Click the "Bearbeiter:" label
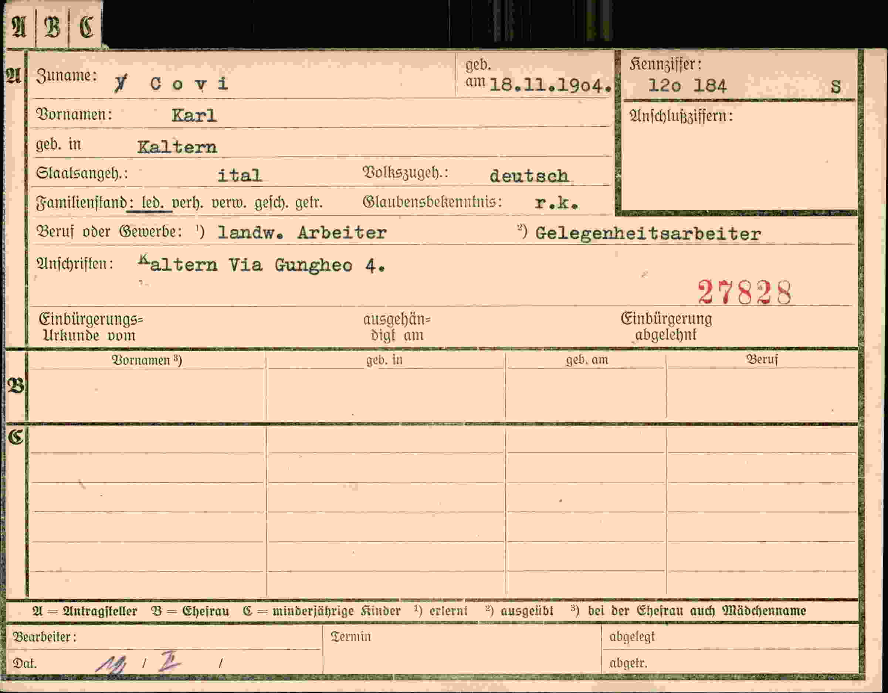Image resolution: width=888 pixels, height=693 pixels. [x=45, y=637]
